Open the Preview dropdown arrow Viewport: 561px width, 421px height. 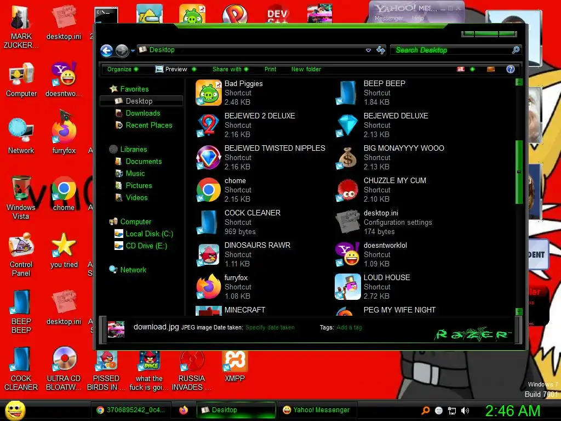pyautogui.click(x=194, y=69)
